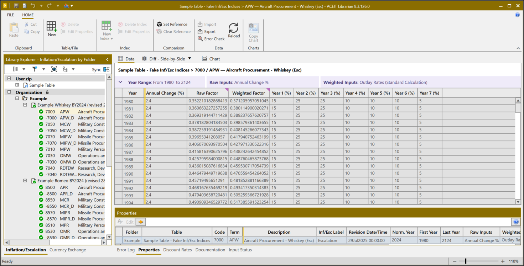Click the Paste clipboard icon
Image resolution: width=524 pixels, height=266 pixels.
[x=14, y=28]
